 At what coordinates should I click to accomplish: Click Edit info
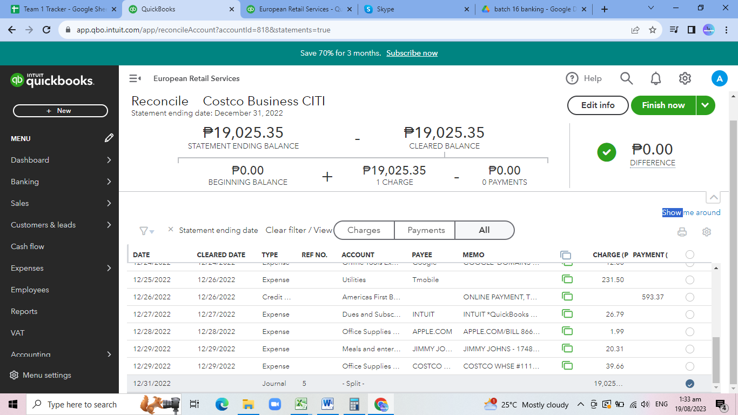[598, 105]
